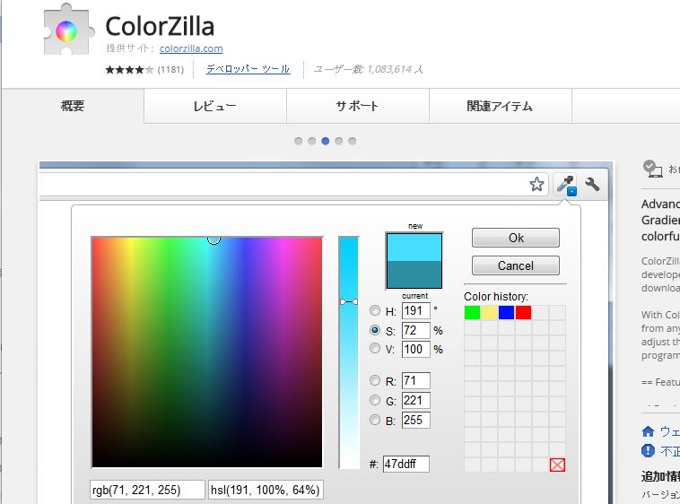Click the blue exclamation report abuse icon
Viewport: 680px width, 504px height.
(648, 451)
